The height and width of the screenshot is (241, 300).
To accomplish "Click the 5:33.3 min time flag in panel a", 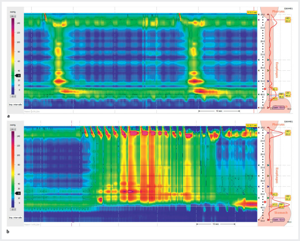I will coord(252,13).
